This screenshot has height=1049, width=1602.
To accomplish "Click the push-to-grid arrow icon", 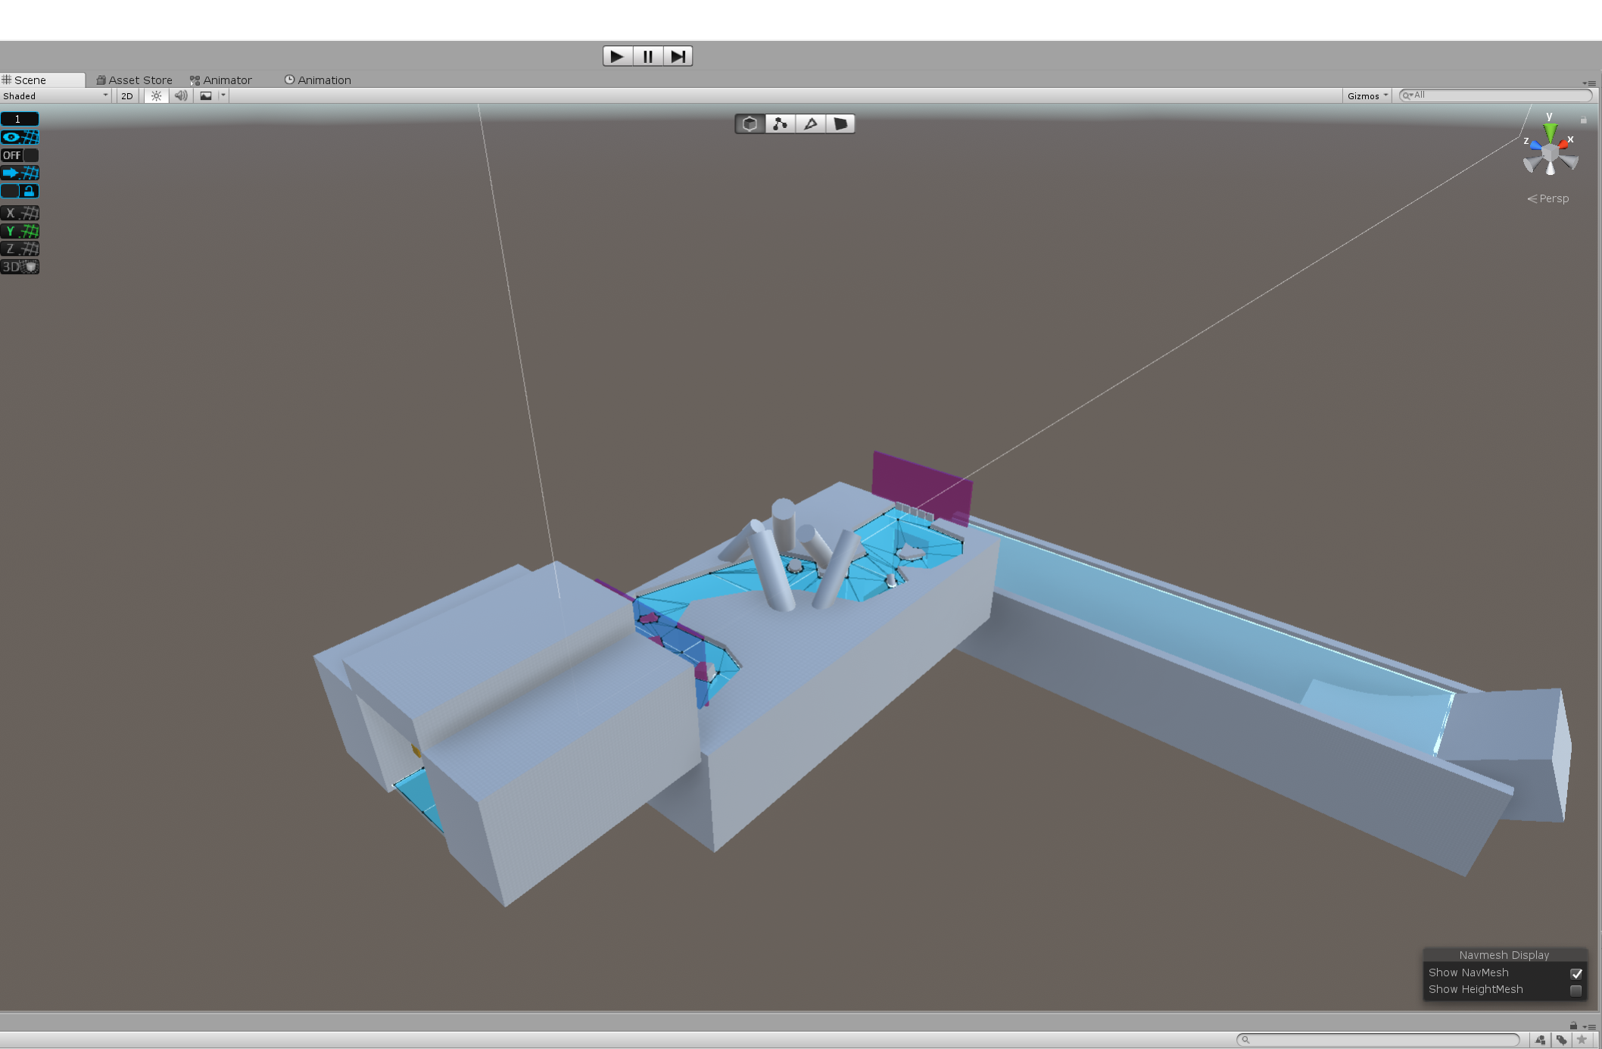I will (20, 173).
